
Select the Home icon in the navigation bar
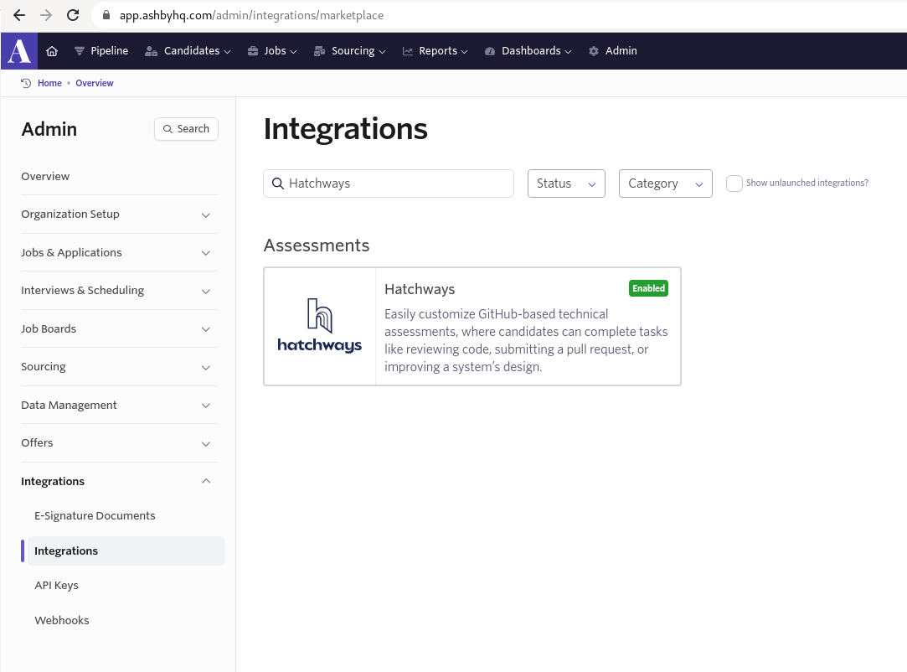51,50
